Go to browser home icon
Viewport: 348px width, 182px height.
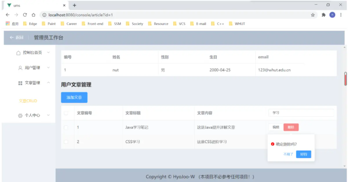(x=33, y=15)
